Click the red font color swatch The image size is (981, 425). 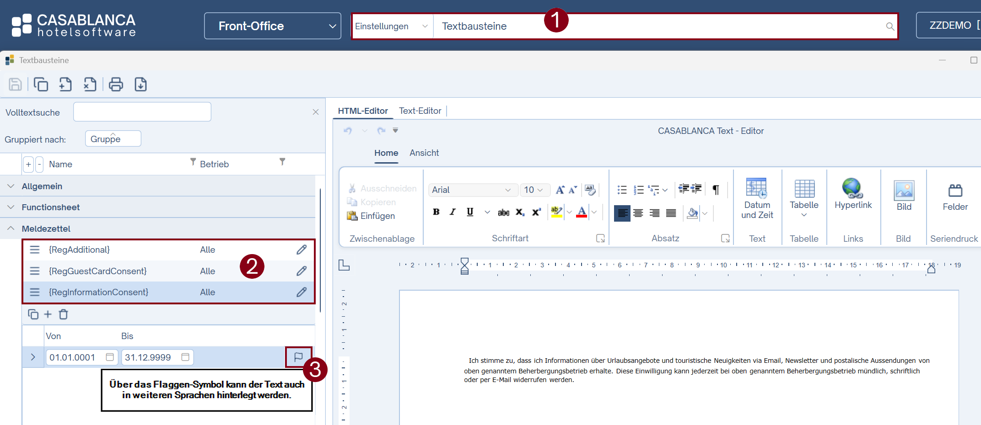click(582, 212)
